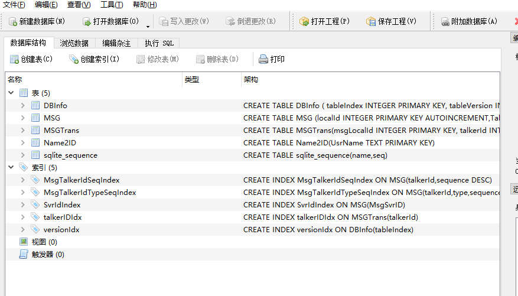Click the Open Project (打开工程) icon
The width and height of the screenshot is (518, 296).
coord(304,22)
